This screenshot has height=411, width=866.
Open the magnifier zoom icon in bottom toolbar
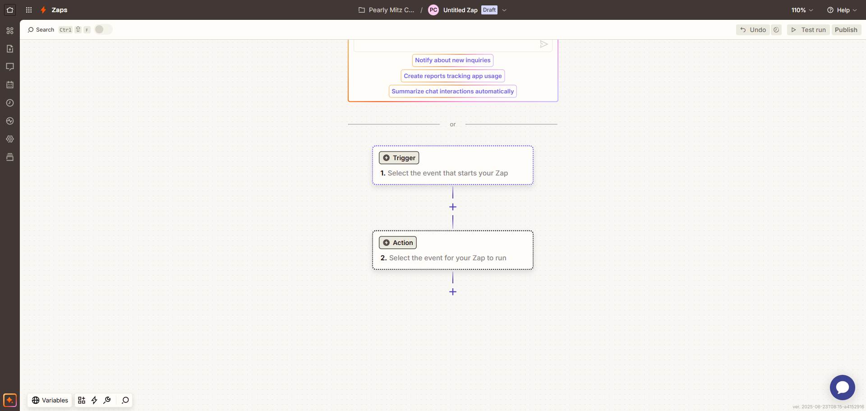point(125,400)
